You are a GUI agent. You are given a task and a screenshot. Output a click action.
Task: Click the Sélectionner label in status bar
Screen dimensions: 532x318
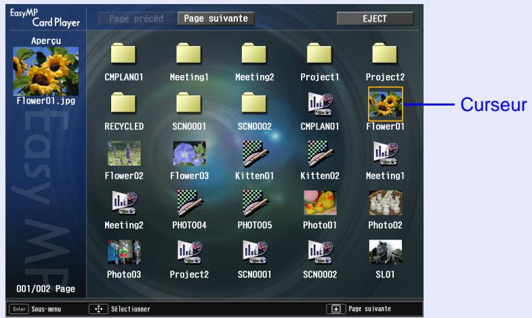click(x=131, y=309)
